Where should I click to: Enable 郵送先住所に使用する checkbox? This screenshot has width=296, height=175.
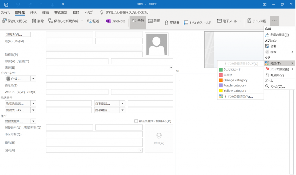[136, 121]
